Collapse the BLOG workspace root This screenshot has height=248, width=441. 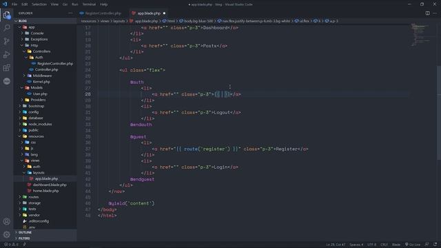[45, 21]
